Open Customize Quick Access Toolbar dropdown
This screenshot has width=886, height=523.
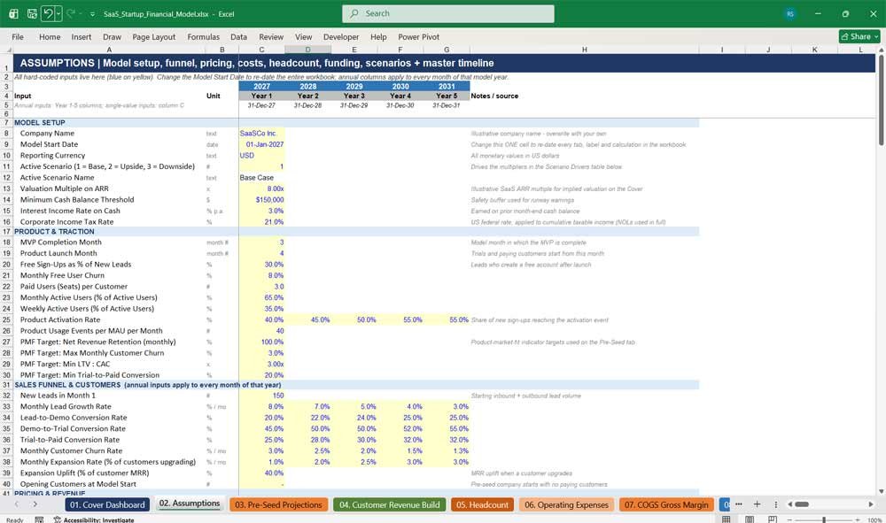point(93,14)
